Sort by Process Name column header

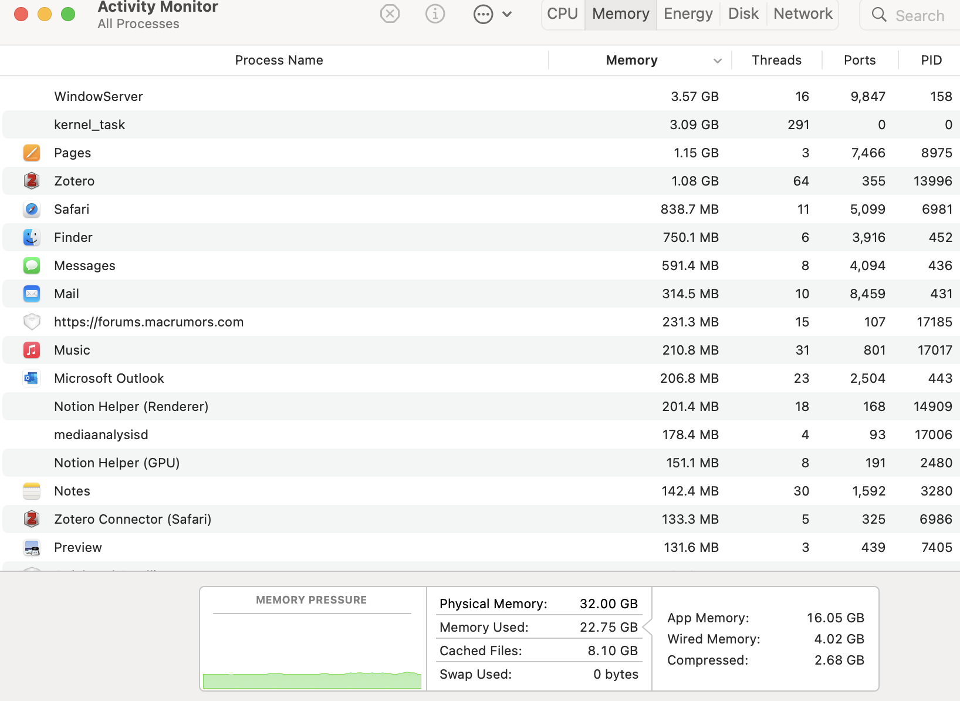point(279,60)
